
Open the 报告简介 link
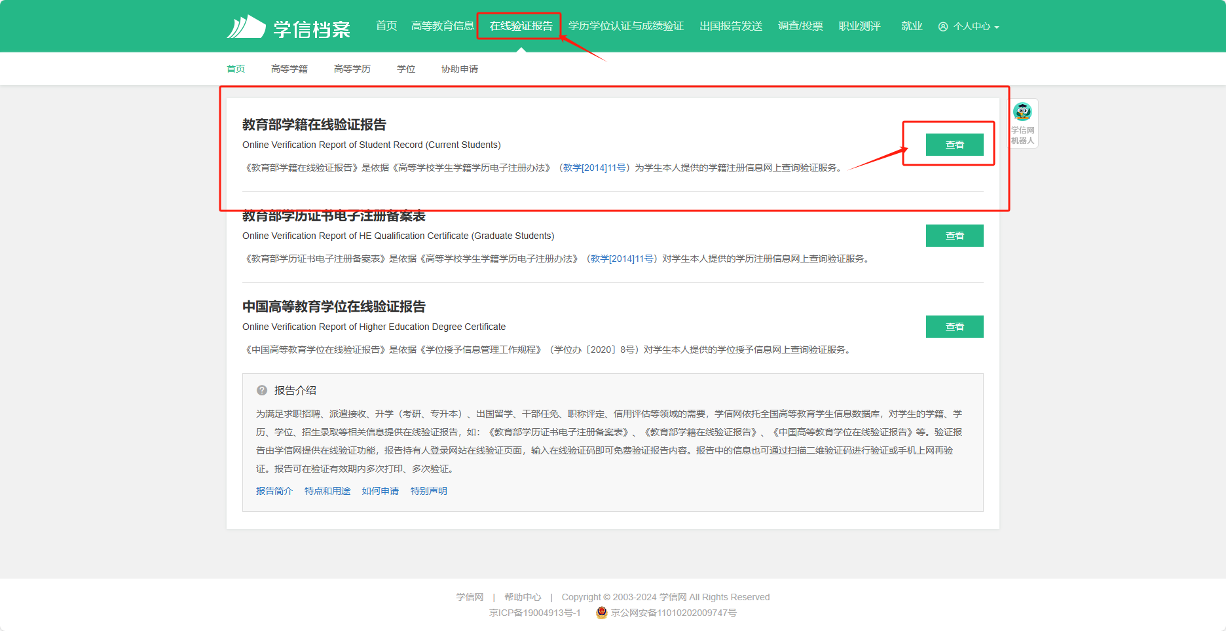(x=274, y=491)
